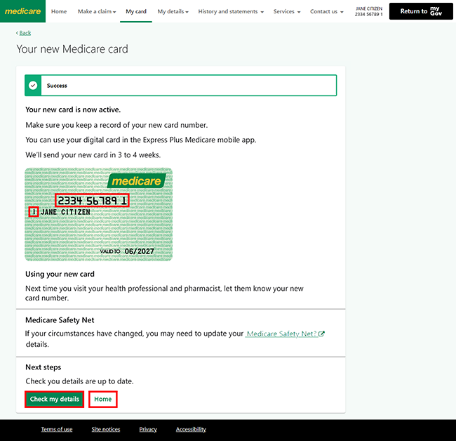This screenshot has width=456, height=441.
Task: Open History and statements dropdown
Action: tap(231, 11)
